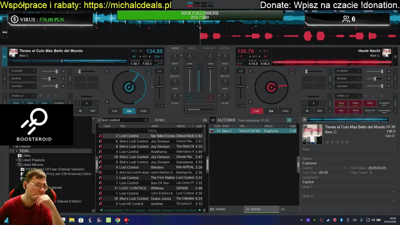Open the sideview options menu icon
This screenshot has width=400, height=225.
(x=282, y=209)
